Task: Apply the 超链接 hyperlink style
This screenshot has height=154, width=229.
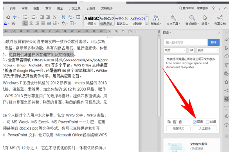Action: [137, 20]
